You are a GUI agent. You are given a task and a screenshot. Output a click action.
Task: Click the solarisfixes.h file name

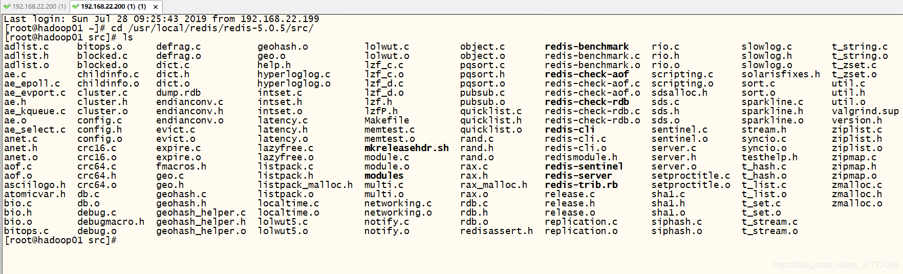pyautogui.click(x=781, y=74)
